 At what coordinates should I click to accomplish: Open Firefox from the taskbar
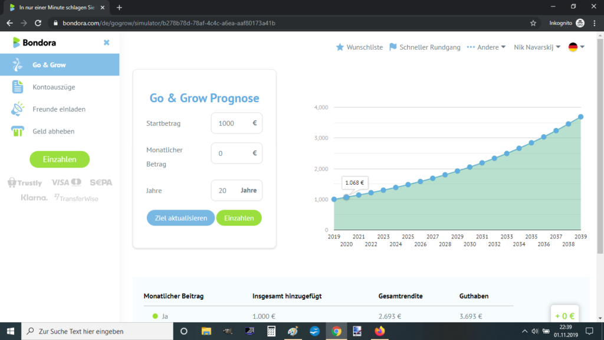[x=379, y=331]
